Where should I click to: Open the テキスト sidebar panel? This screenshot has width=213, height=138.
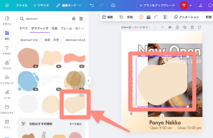[x=7, y=50]
